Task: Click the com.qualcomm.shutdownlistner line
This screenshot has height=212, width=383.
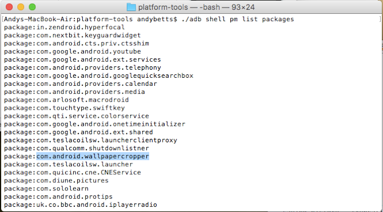Action: pos(77,148)
